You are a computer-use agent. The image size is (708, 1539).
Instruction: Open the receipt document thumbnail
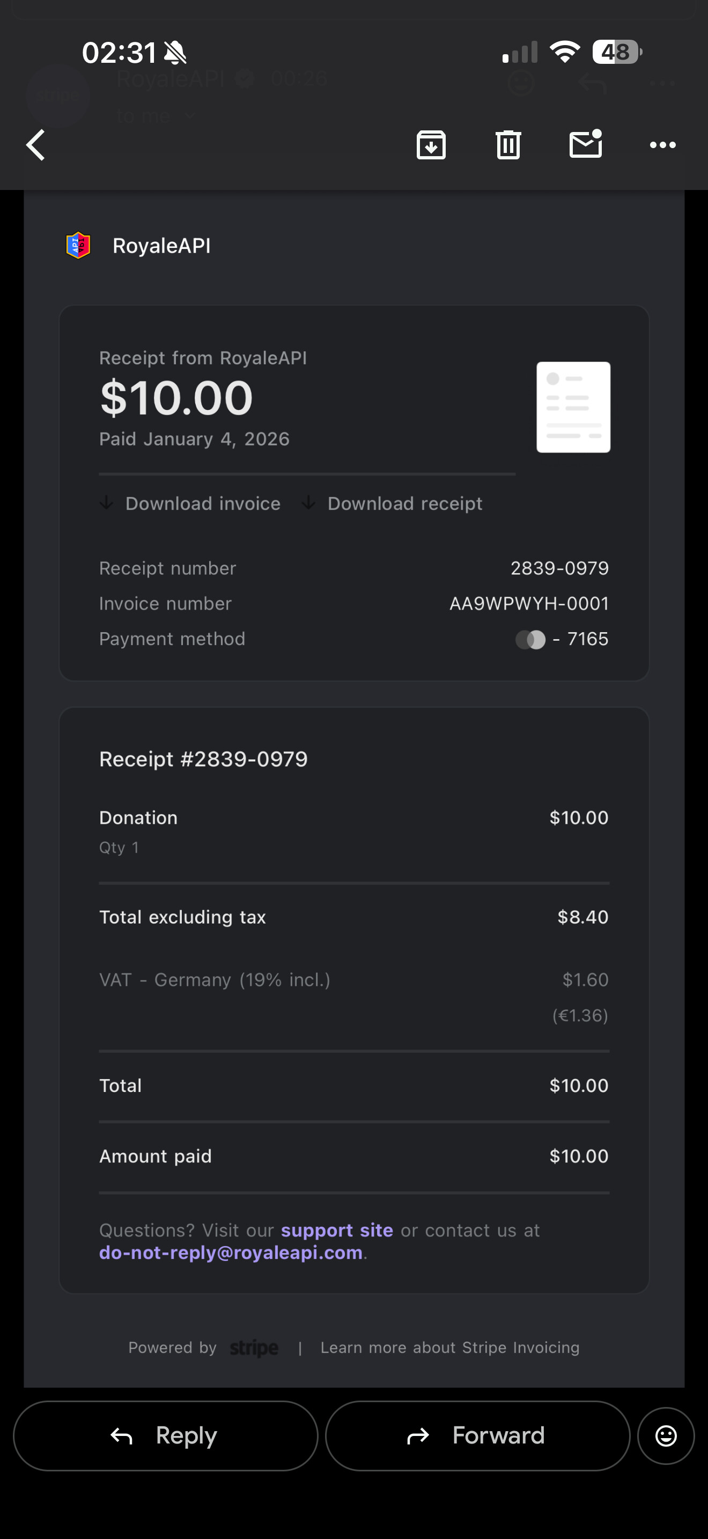(573, 407)
